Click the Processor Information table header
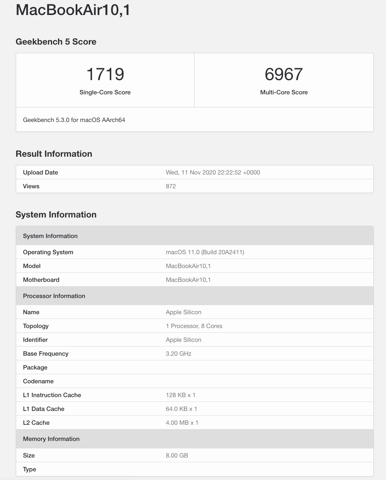This screenshot has width=386, height=480. pyautogui.click(x=195, y=296)
